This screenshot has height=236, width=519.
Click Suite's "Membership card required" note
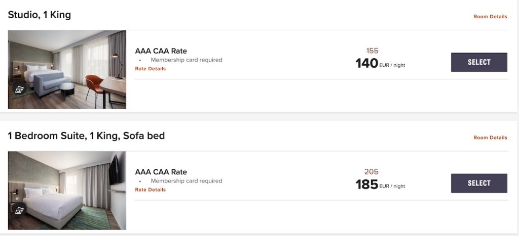tap(186, 181)
